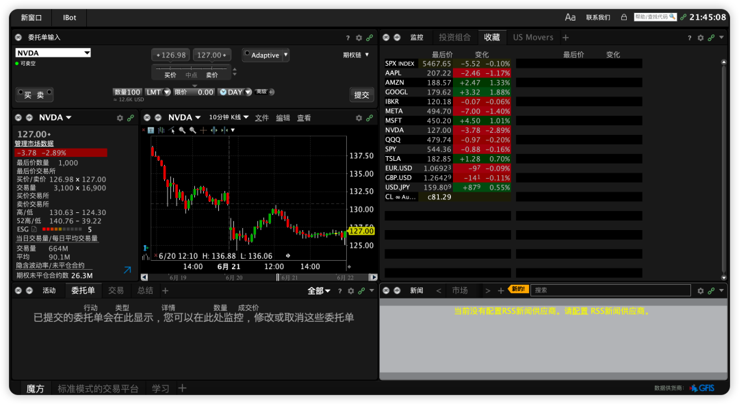
Task: Open help for the order entry panel
Action: (348, 38)
